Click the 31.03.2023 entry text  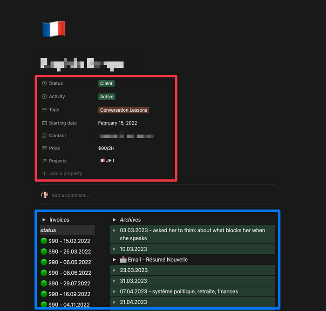coord(133,281)
